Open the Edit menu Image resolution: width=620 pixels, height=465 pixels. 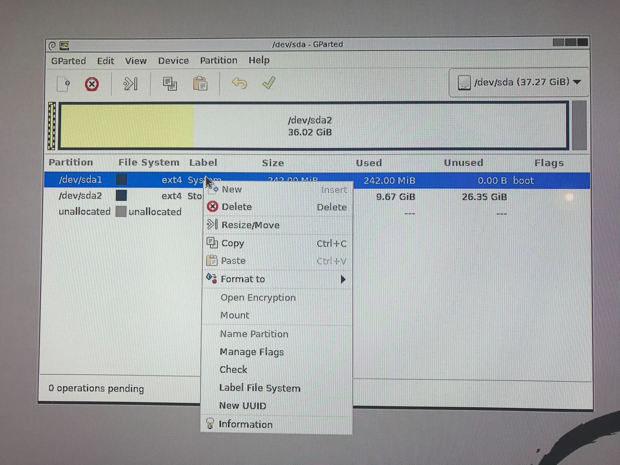105,61
